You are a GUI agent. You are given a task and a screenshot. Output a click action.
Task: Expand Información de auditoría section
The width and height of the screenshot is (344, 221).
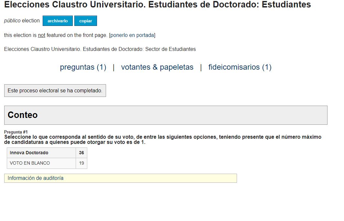pos(121,178)
